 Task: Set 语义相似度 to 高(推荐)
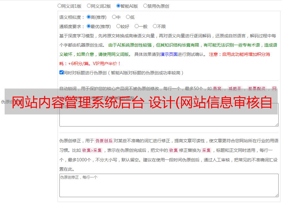(89, 17)
